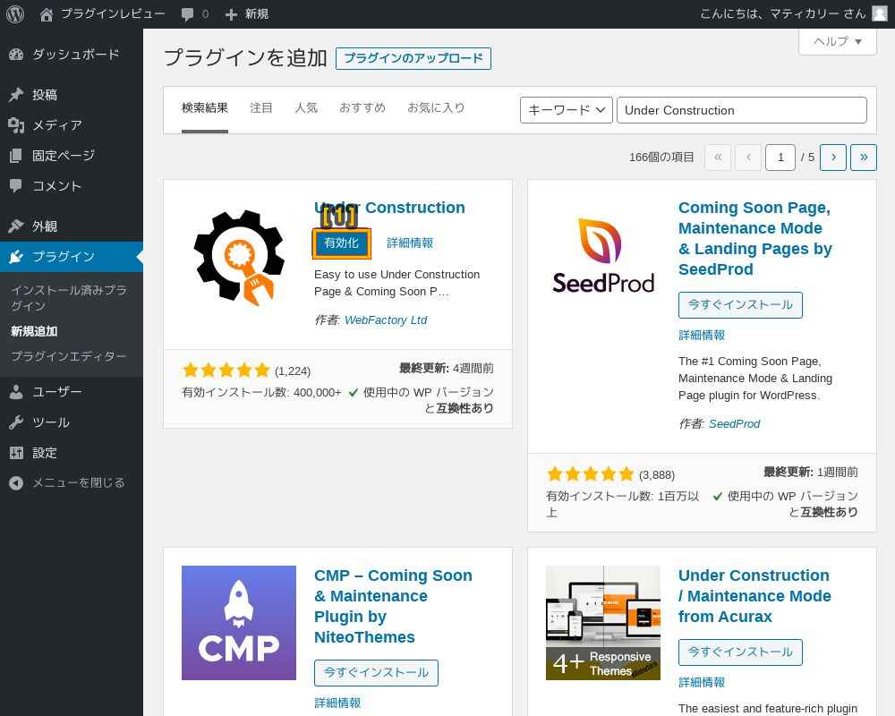
Task: Open the site home icon プラグインレビュー
Action: [x=102, y=13]
